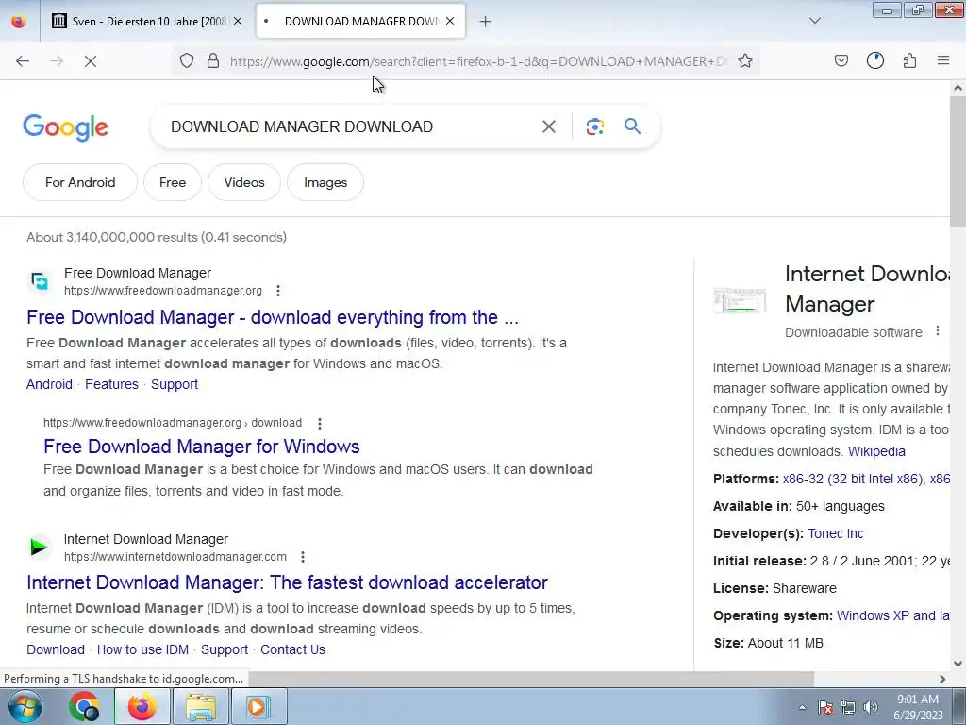Open Internet Download Manager fastest accelerator link
Viewport: 966px width, 725px height.
[x=287, y=582]
